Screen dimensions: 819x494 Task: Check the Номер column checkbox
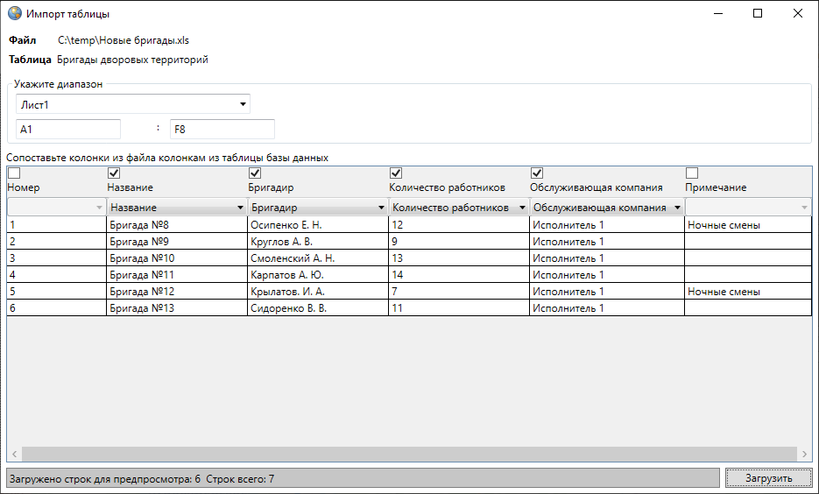[13, 173]
